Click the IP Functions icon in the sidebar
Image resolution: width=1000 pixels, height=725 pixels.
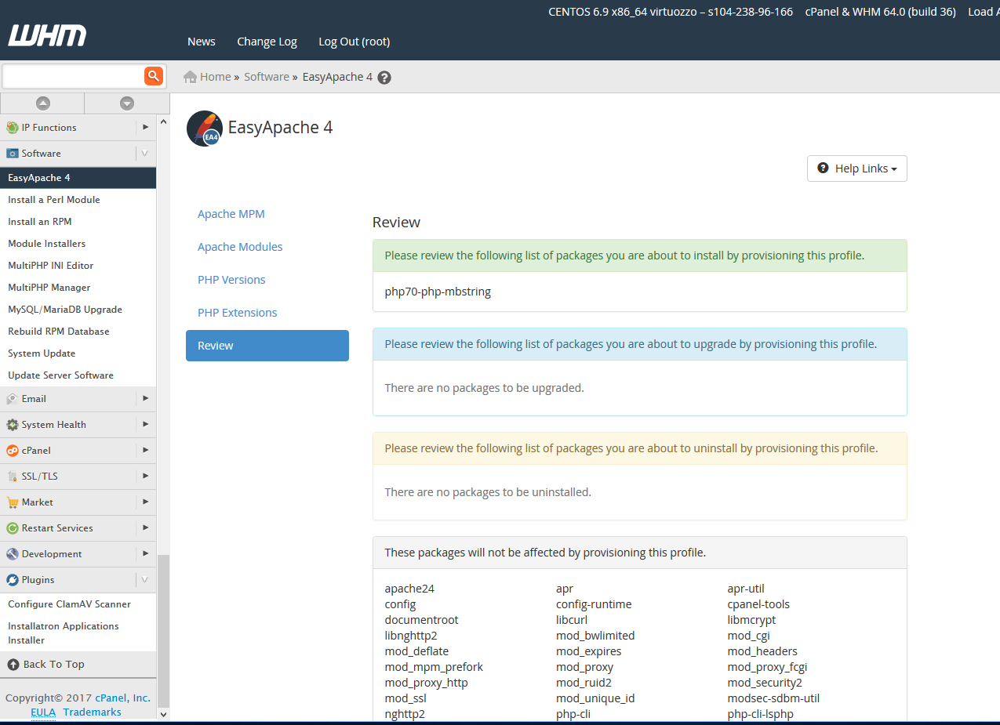12,128
